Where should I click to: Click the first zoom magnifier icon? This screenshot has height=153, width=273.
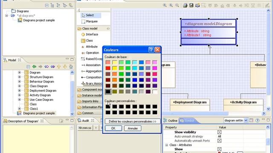click(x=165, y=6)
